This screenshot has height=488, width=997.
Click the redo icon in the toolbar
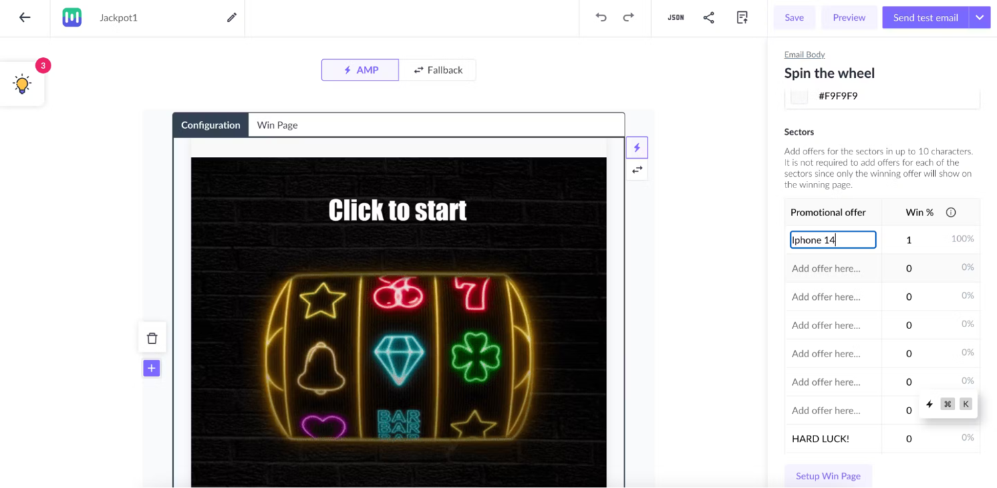point(628,17)
